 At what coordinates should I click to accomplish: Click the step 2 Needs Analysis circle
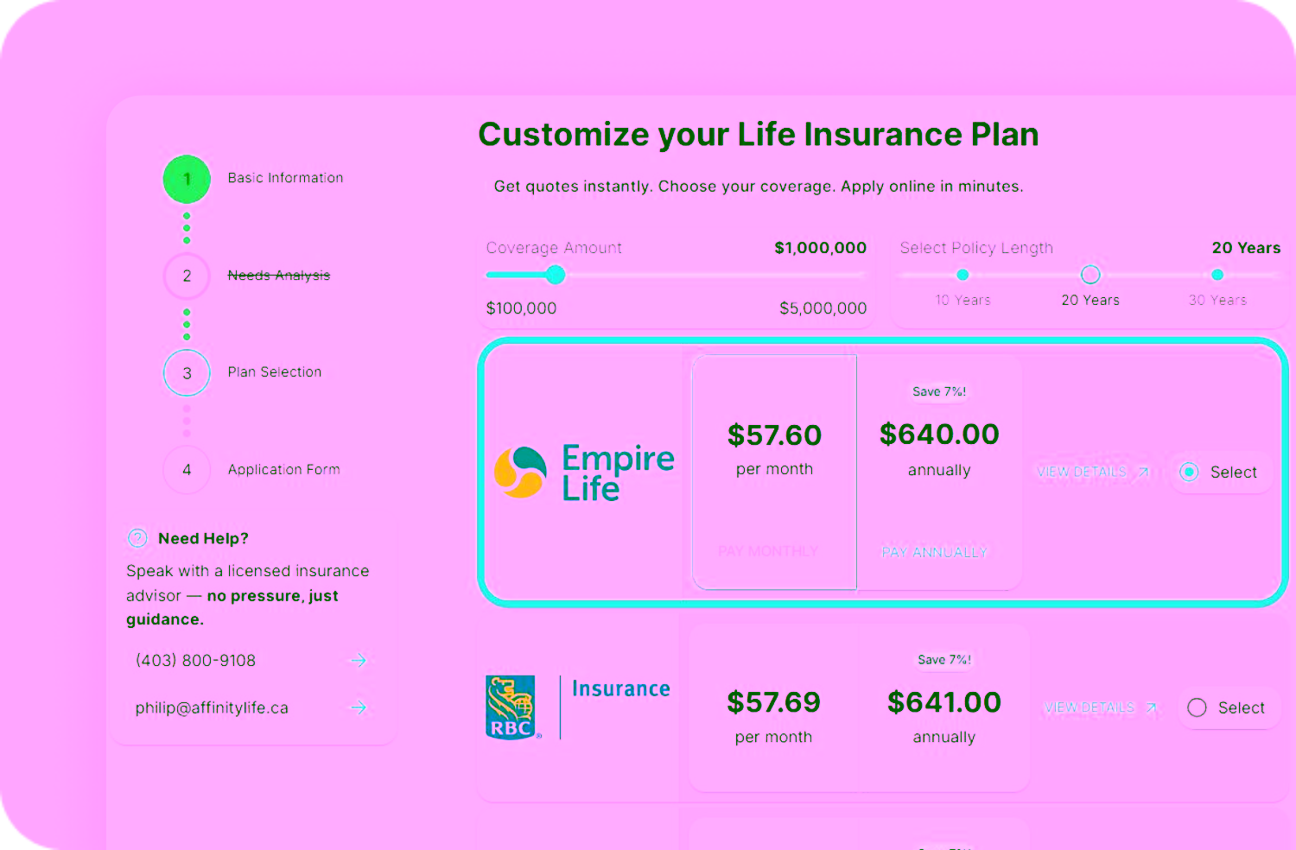187,276
